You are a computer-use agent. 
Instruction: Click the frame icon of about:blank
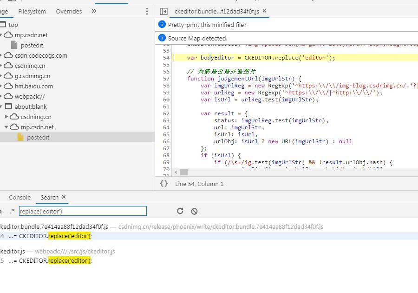point(8,106)
